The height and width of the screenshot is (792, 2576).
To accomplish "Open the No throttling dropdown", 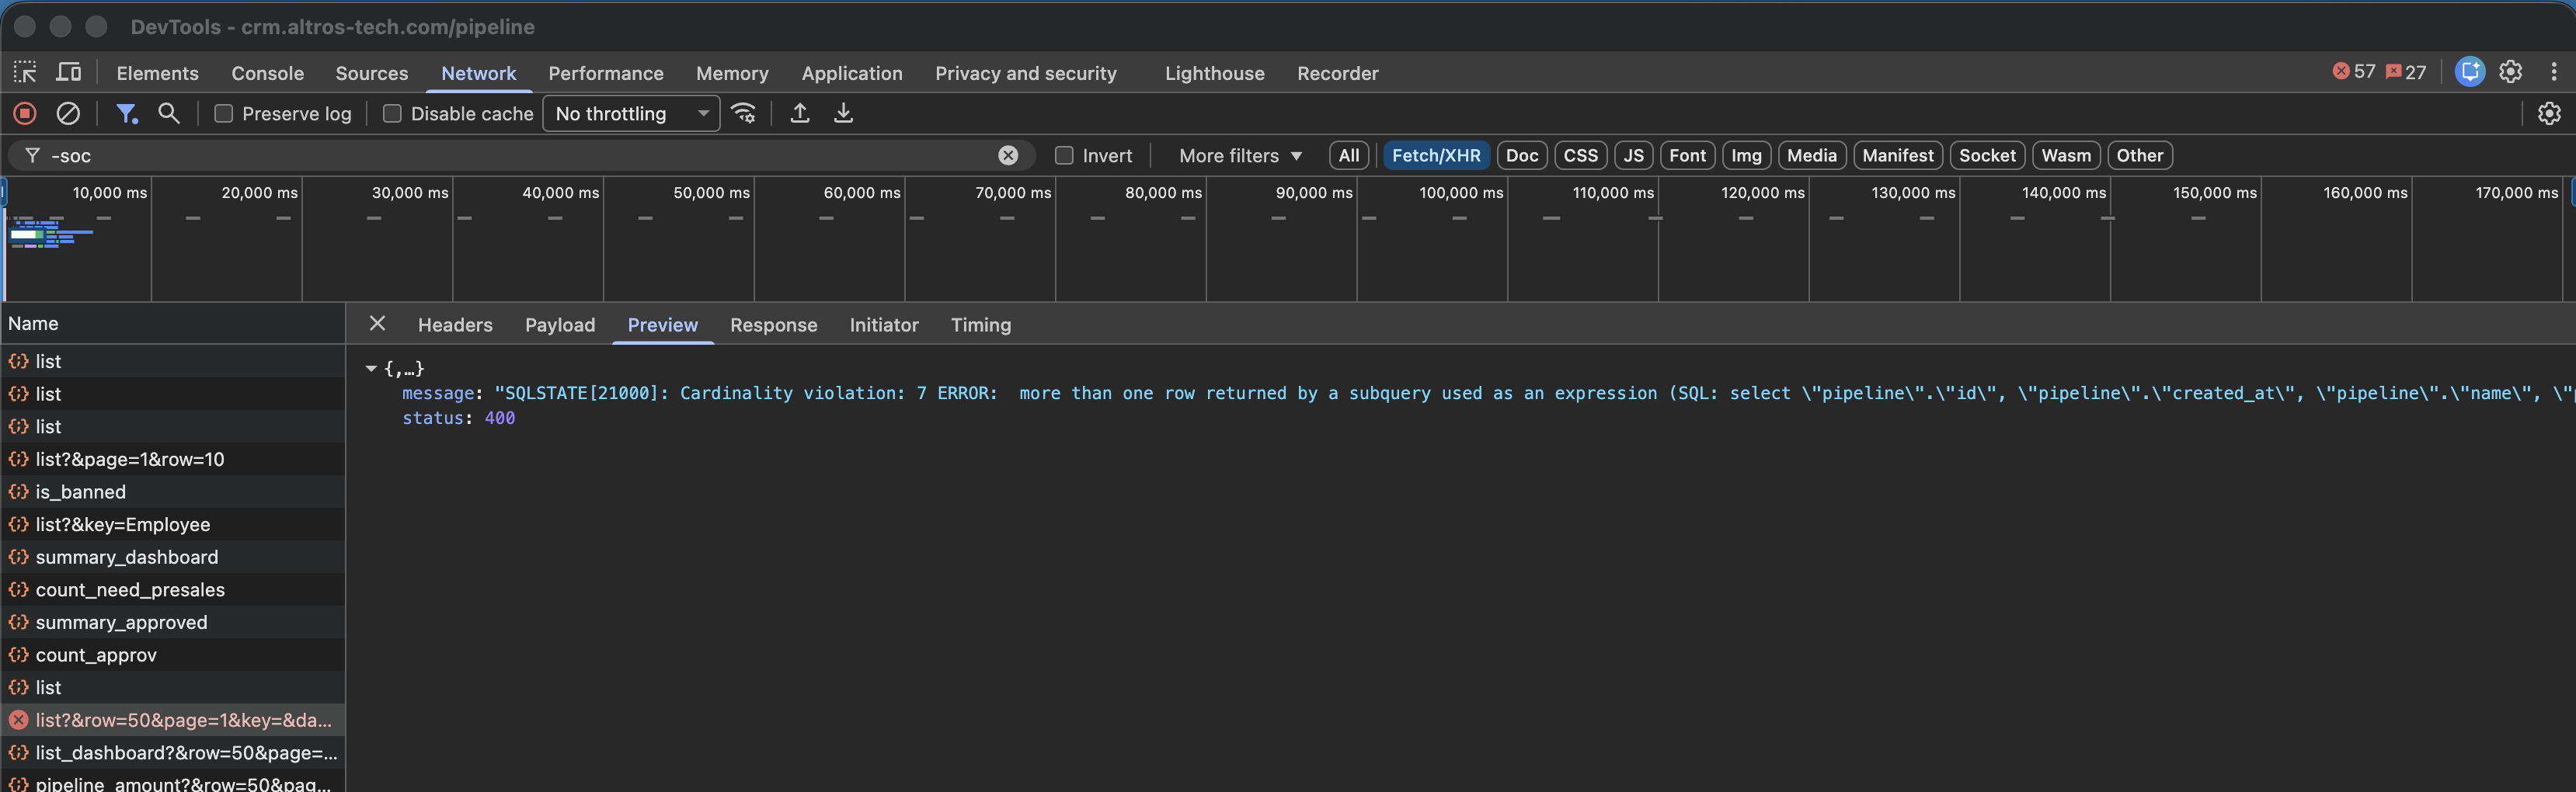I will 631,114.
